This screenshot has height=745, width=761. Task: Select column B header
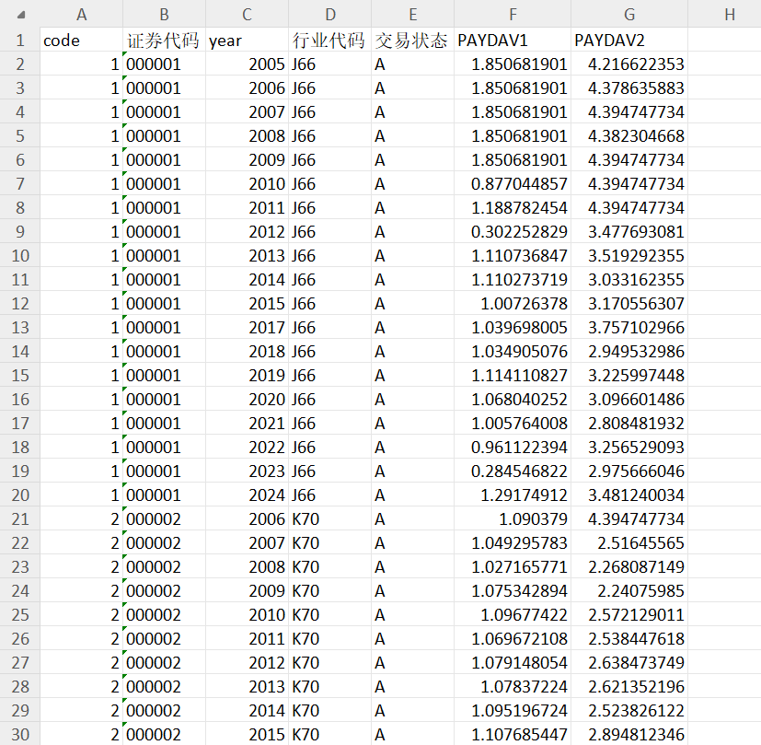164,14
